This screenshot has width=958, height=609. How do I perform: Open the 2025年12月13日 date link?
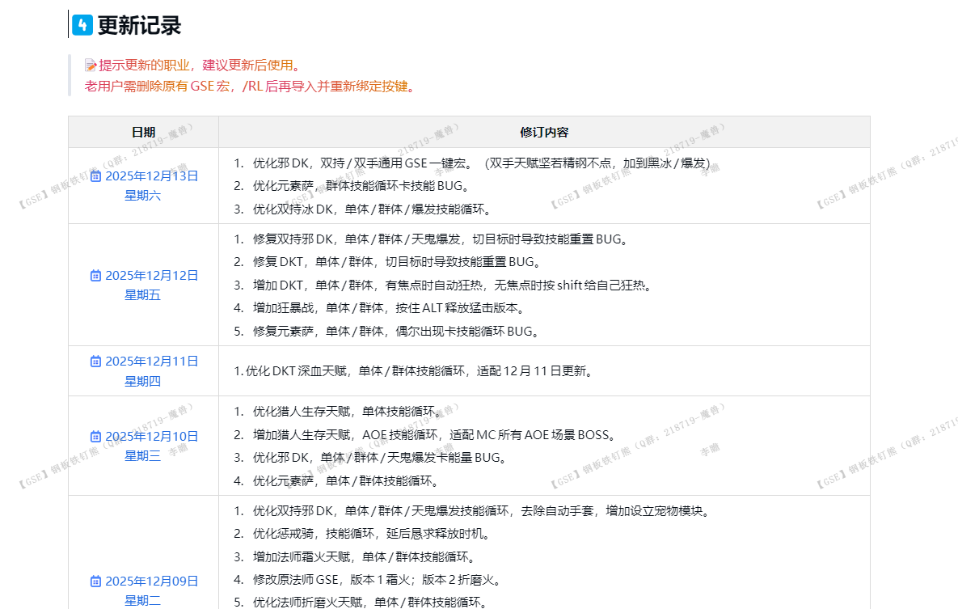152,176
